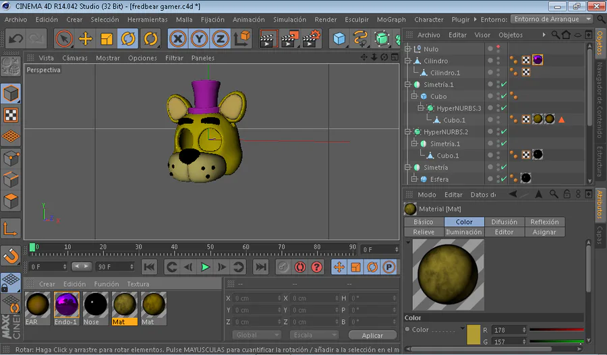This screenshot has width=607, height=355.
Task: Select the Nose black material
Action: (x=96, y=309)
